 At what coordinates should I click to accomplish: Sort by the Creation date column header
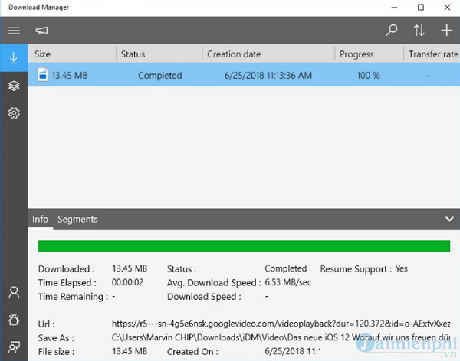[268, 54]
